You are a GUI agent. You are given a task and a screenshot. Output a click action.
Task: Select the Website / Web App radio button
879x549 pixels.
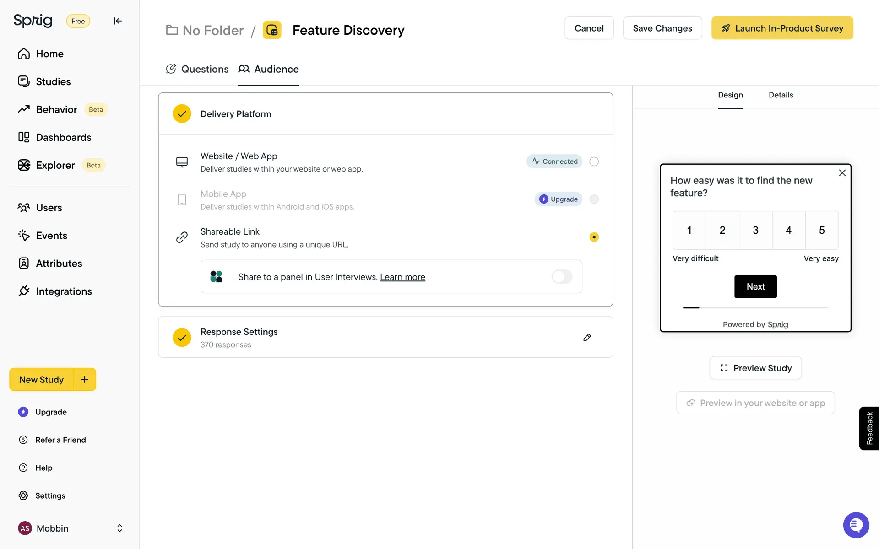click(x=594, y=161)
